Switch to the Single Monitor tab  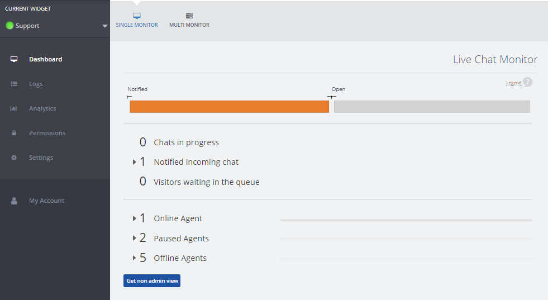(137, 20)
